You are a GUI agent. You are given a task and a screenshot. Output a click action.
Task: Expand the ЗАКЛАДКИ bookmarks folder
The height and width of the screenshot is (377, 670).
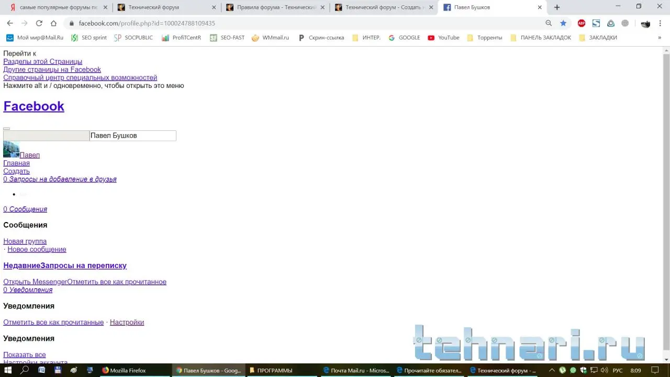coord(598,38)
